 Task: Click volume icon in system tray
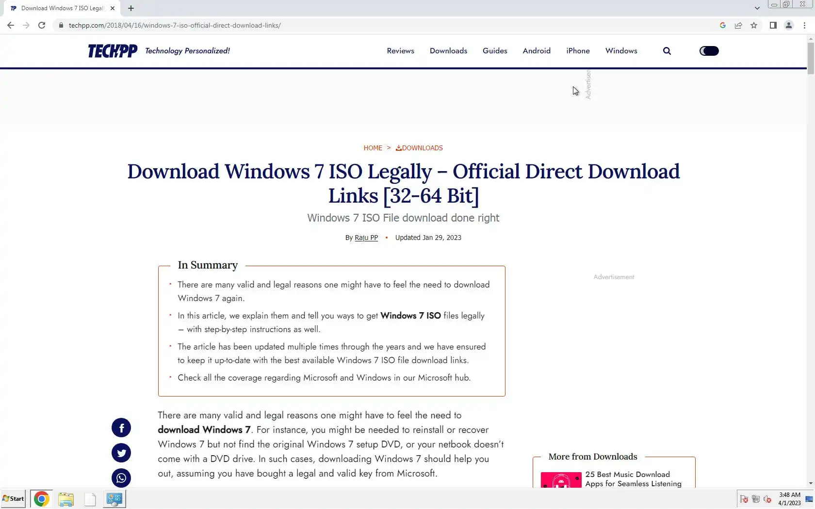[x=767, y=499]
